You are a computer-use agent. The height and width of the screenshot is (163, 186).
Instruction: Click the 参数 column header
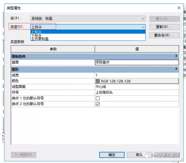coord(53,49)
